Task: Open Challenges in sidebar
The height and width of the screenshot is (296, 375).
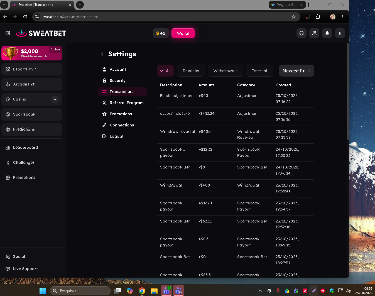Action: [32, 162]
